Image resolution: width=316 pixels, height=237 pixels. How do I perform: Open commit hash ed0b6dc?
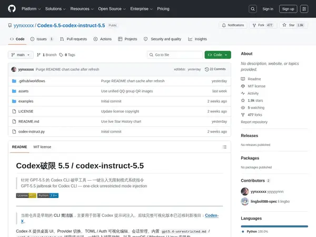coord(180,70)
